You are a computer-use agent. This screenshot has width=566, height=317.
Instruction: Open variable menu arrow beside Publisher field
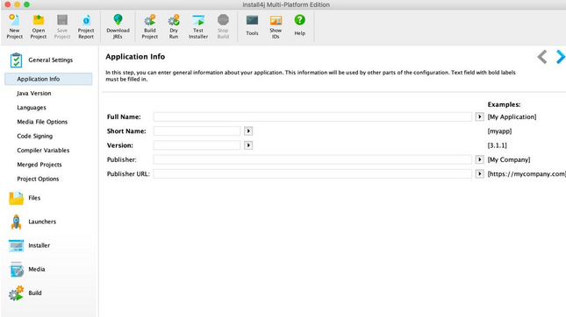[x=479, y=159]
